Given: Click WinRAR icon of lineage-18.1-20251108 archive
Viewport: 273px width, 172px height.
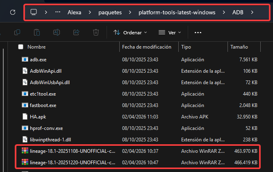Looking at the screenshot, I should tap(25, 151).
